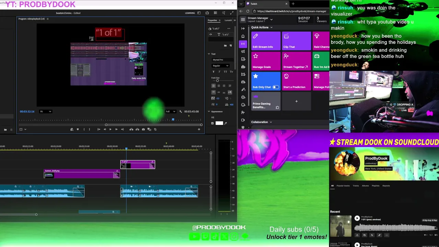The height and width of the screenshot is (247, 439).
Task: Open Premiere LEARNING workspace
Action: pyautogui.click(x=190, y=13)
